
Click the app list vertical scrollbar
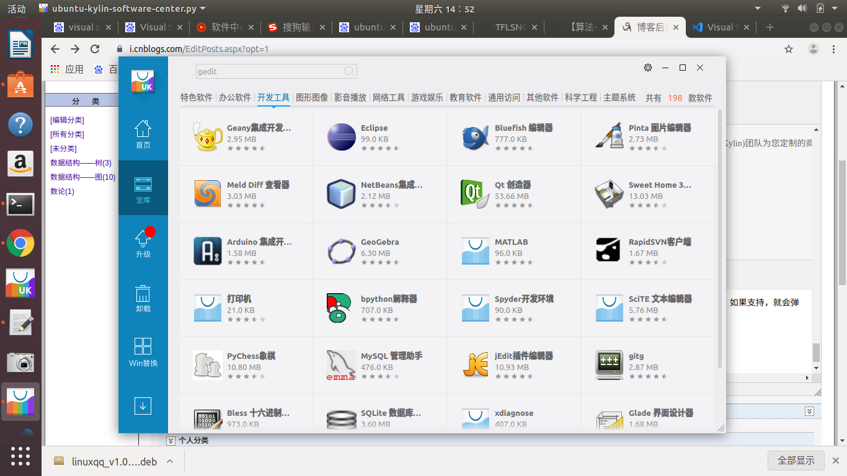coord(719,239)
